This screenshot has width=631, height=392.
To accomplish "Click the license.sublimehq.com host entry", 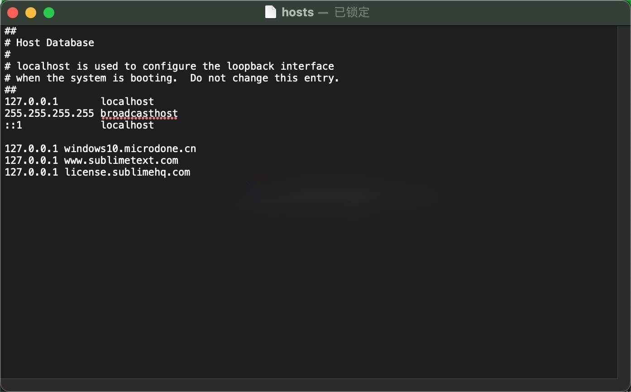I will [127, 172].
